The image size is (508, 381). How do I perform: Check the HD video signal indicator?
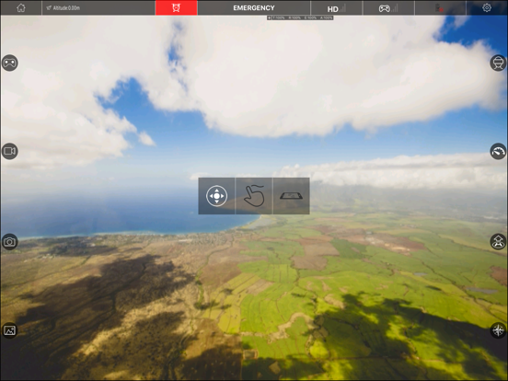coord(337,8)
